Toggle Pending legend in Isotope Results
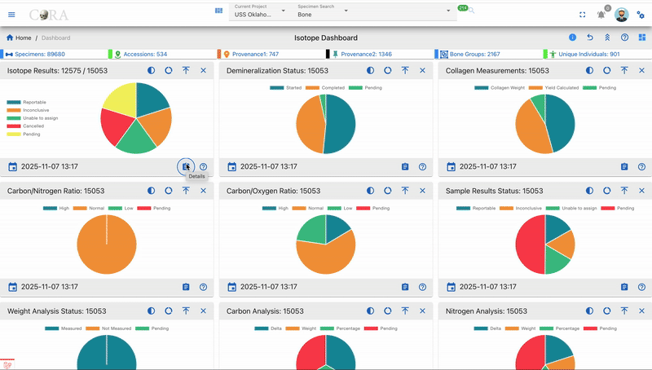This screenshot has height=370, width=652. [24, 134]
